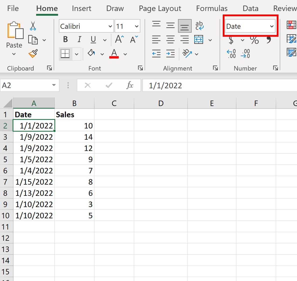Click the Cancel X in formula bar
Viewport: 297px width, 281px height.
(87, 85)
